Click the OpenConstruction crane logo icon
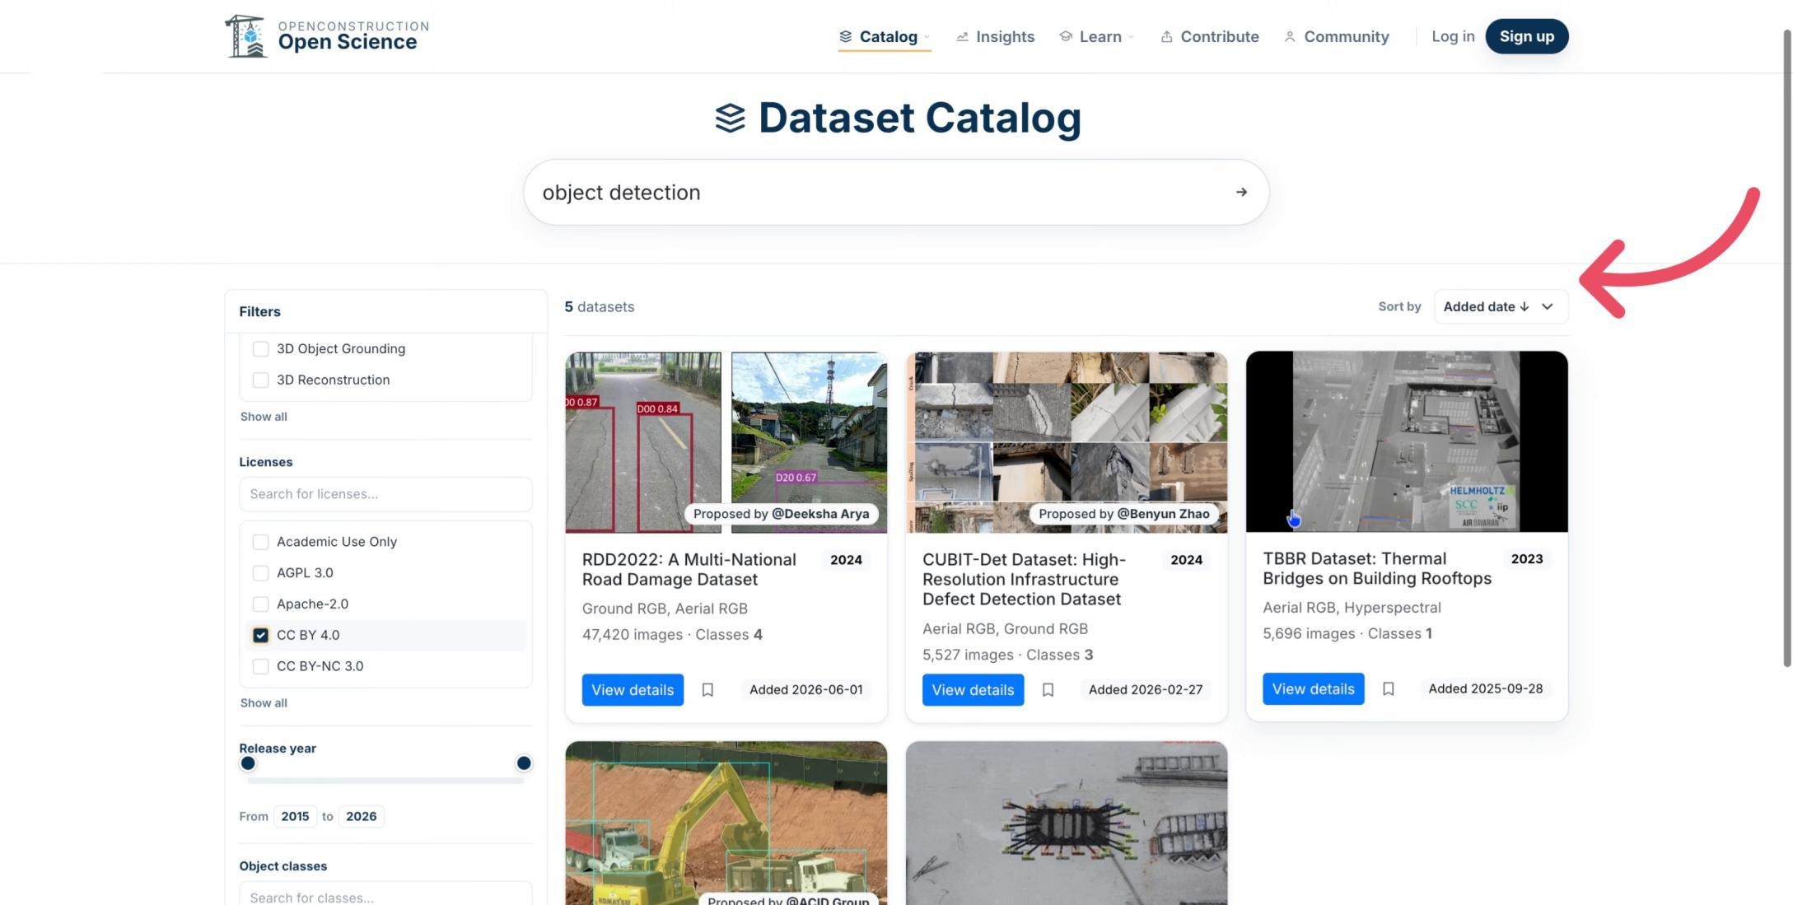Screen dimensions: 1793x905 click(x=245, y=36)
